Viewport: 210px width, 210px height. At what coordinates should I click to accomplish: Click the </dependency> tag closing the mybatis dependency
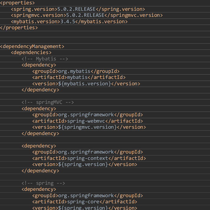tap(40, 90)
